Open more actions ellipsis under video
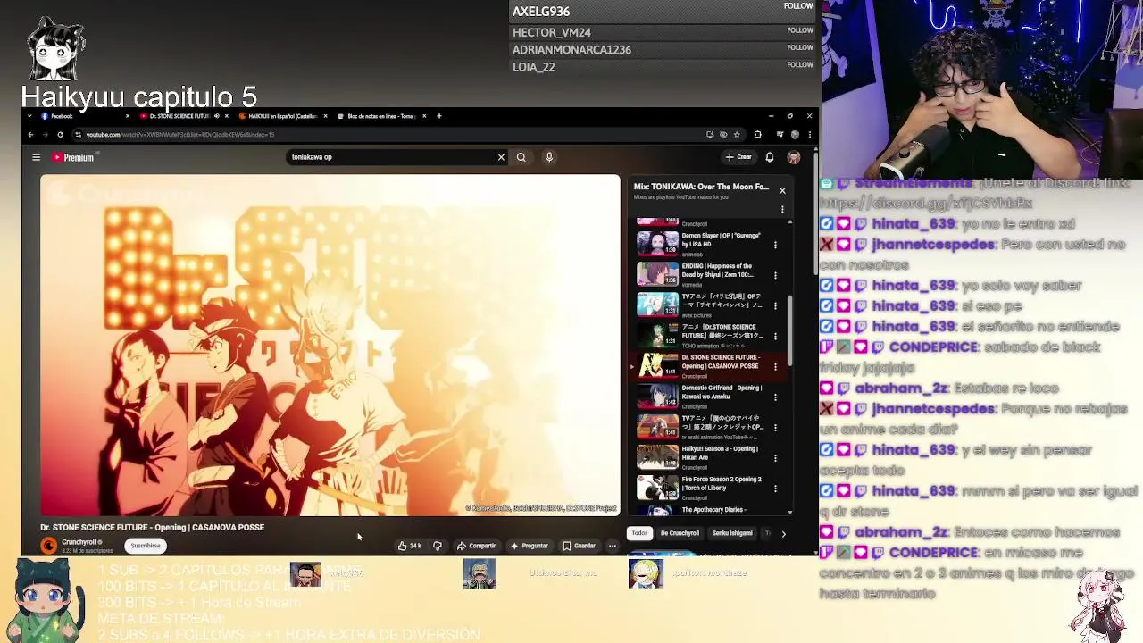 click(x=613, y=546)
